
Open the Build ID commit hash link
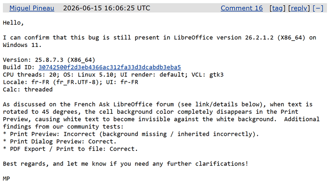point(110,67)
